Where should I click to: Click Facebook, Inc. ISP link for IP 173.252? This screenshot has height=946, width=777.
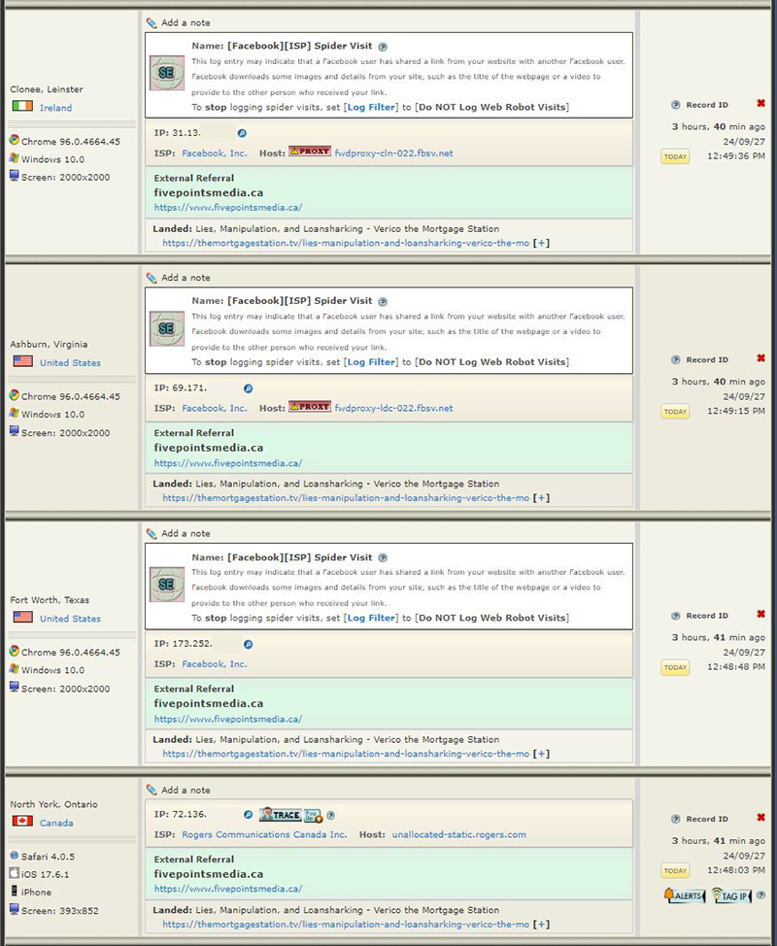click(x=215, y=664)
